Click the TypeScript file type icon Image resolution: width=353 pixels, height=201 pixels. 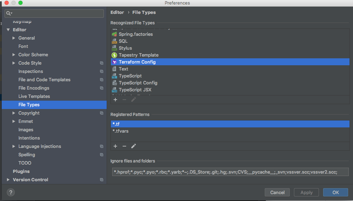114,76
